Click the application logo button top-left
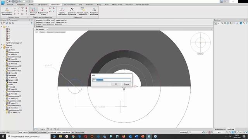Viewport: 248px width, 139px height. point(3,2)
